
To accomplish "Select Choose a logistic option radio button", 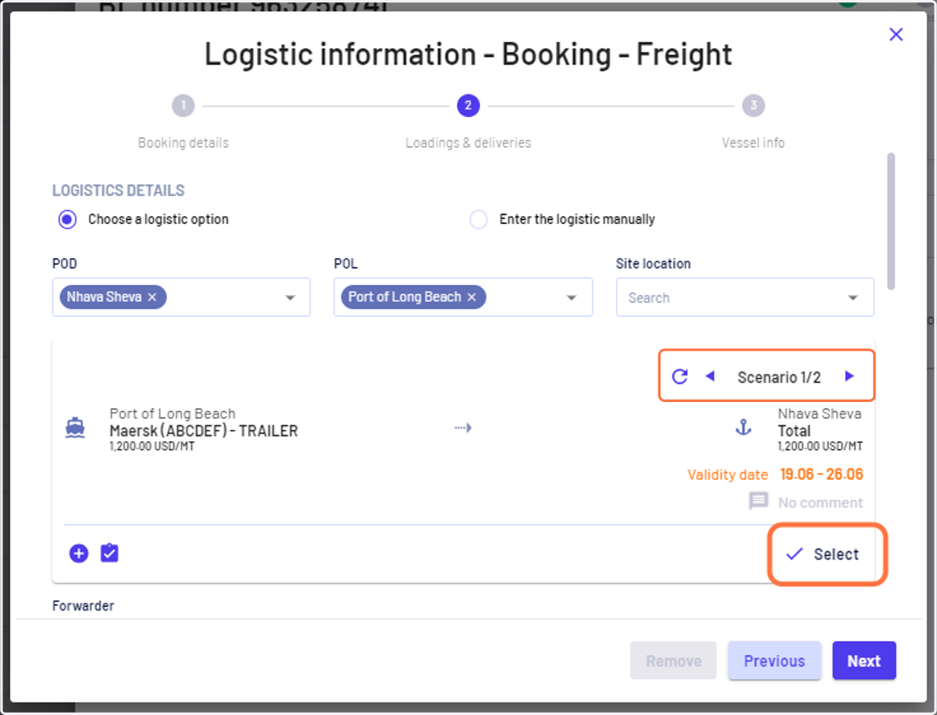I will click(x=68, y=219).
